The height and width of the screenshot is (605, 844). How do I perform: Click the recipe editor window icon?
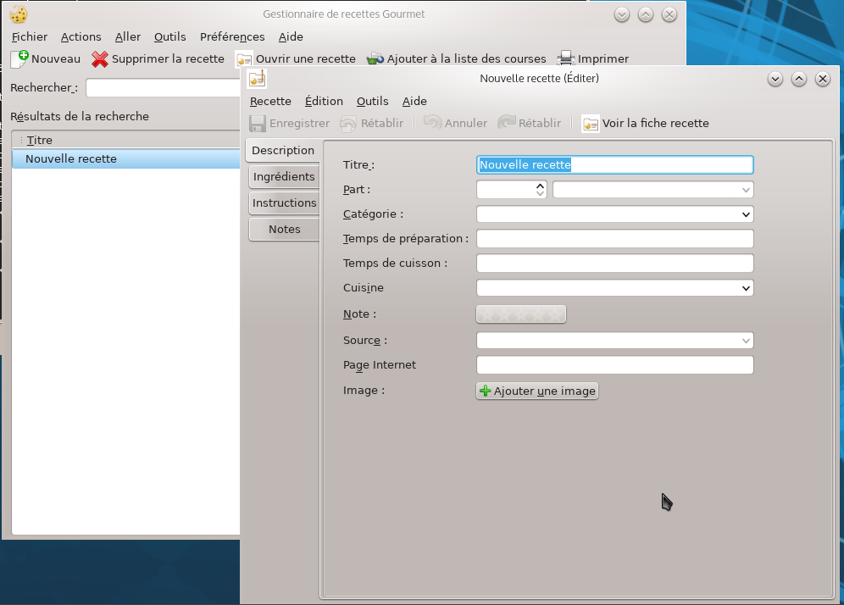click(x=257, y=79)
